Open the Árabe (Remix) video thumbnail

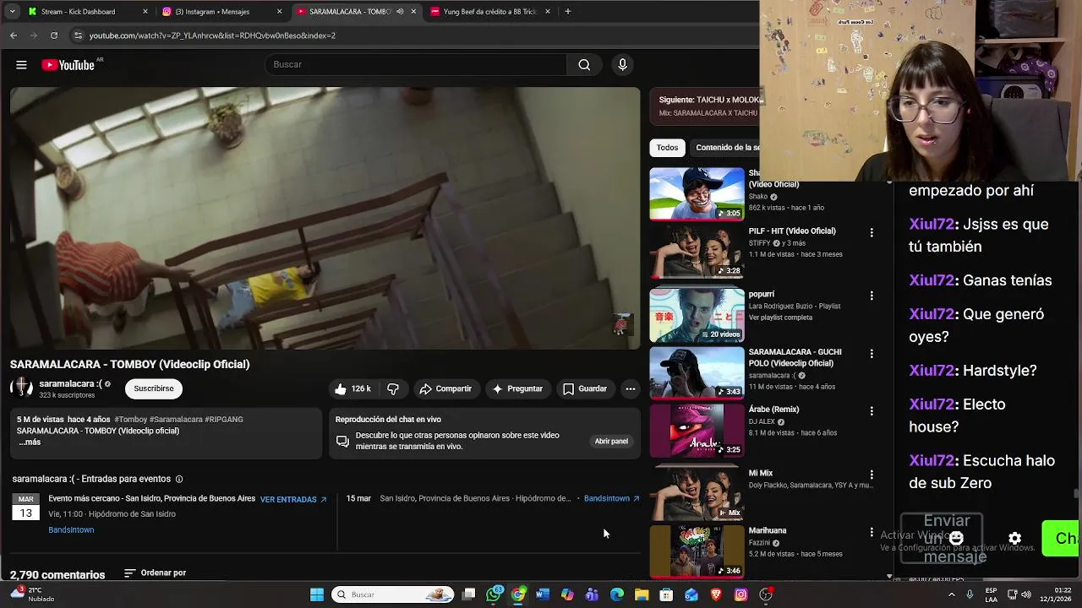click(697, 430)
